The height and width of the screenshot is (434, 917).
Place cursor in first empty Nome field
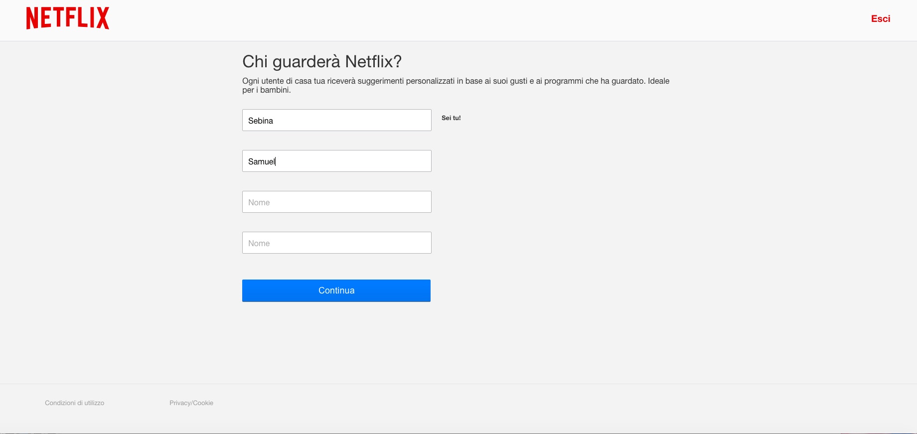click(336, 202)
